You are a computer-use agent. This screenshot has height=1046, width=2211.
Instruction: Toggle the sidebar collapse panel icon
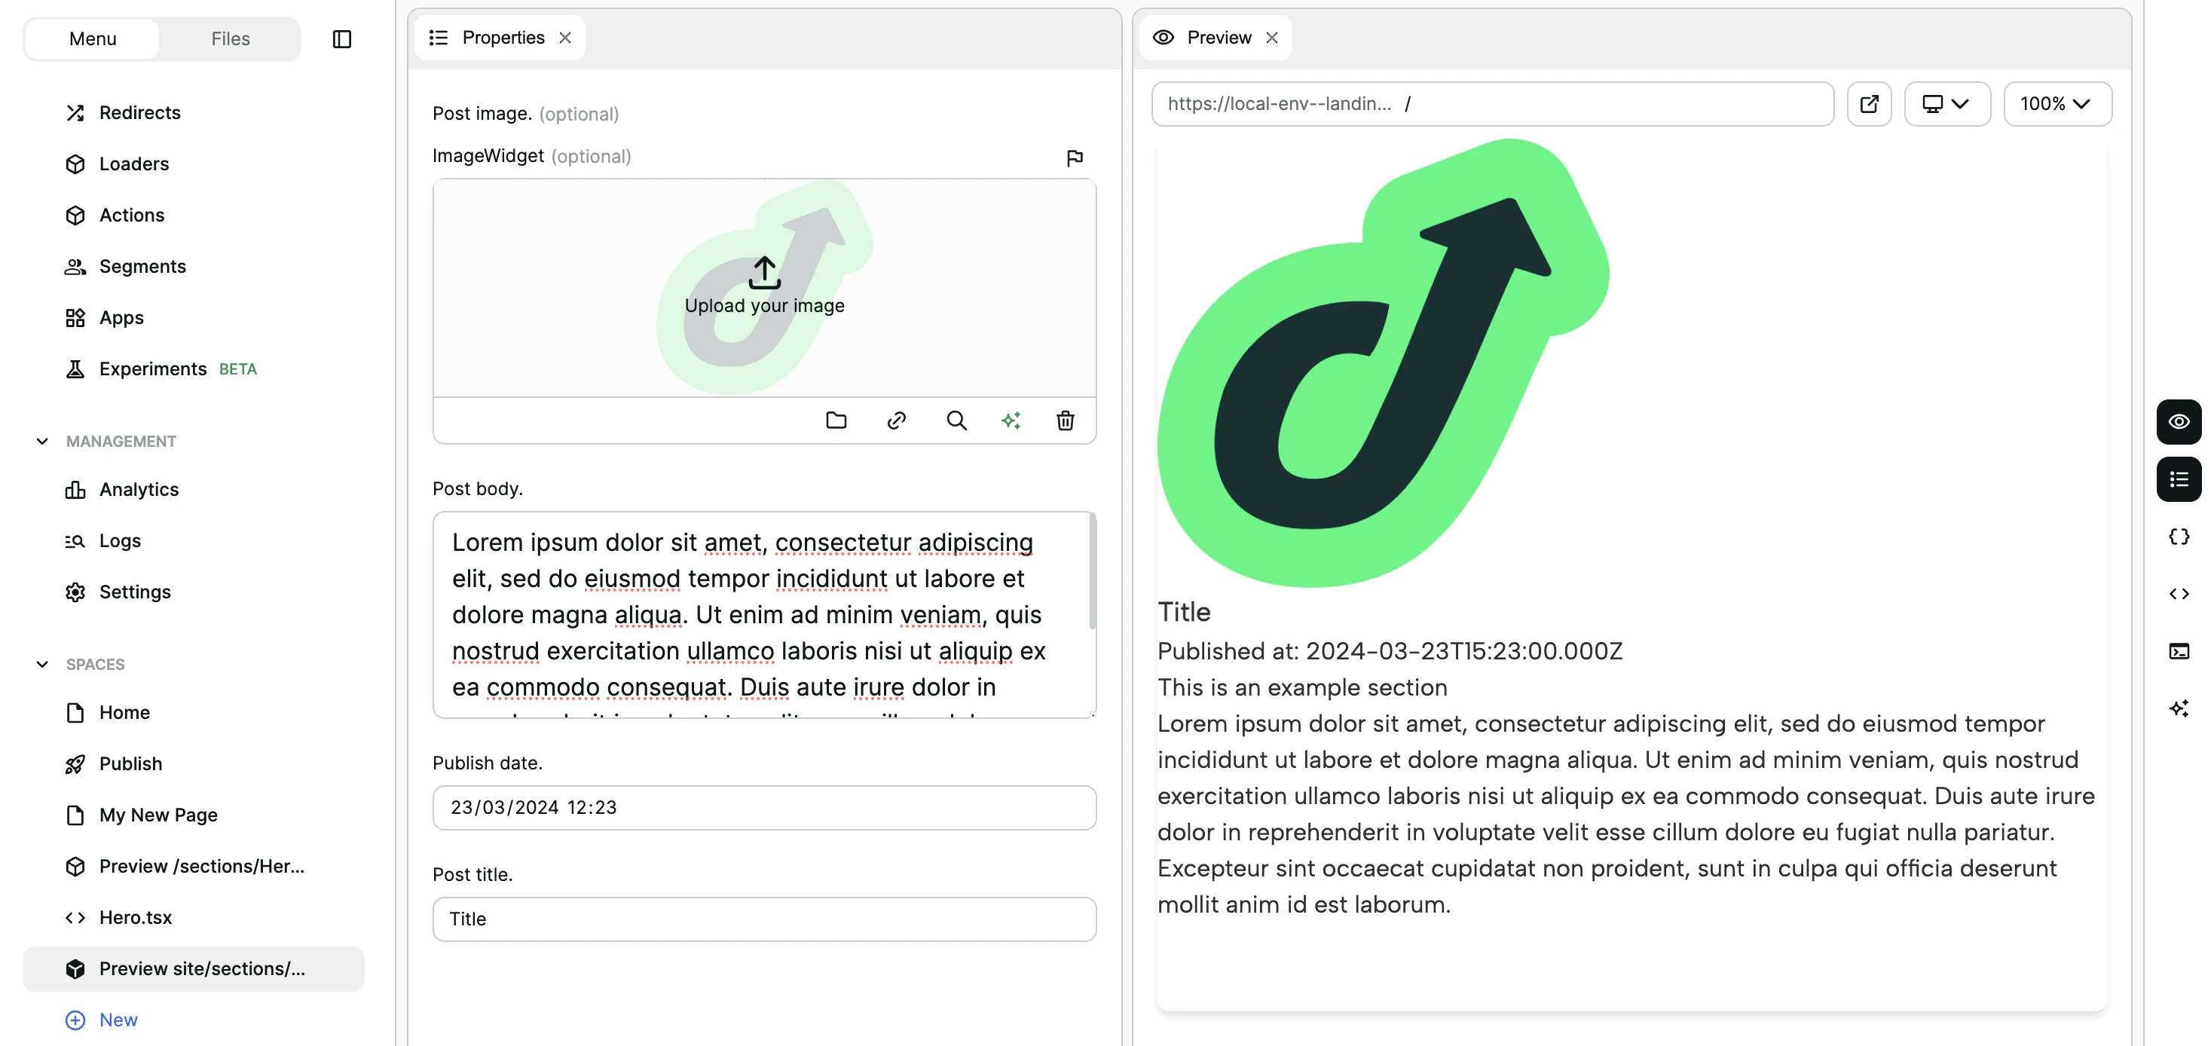341,38
